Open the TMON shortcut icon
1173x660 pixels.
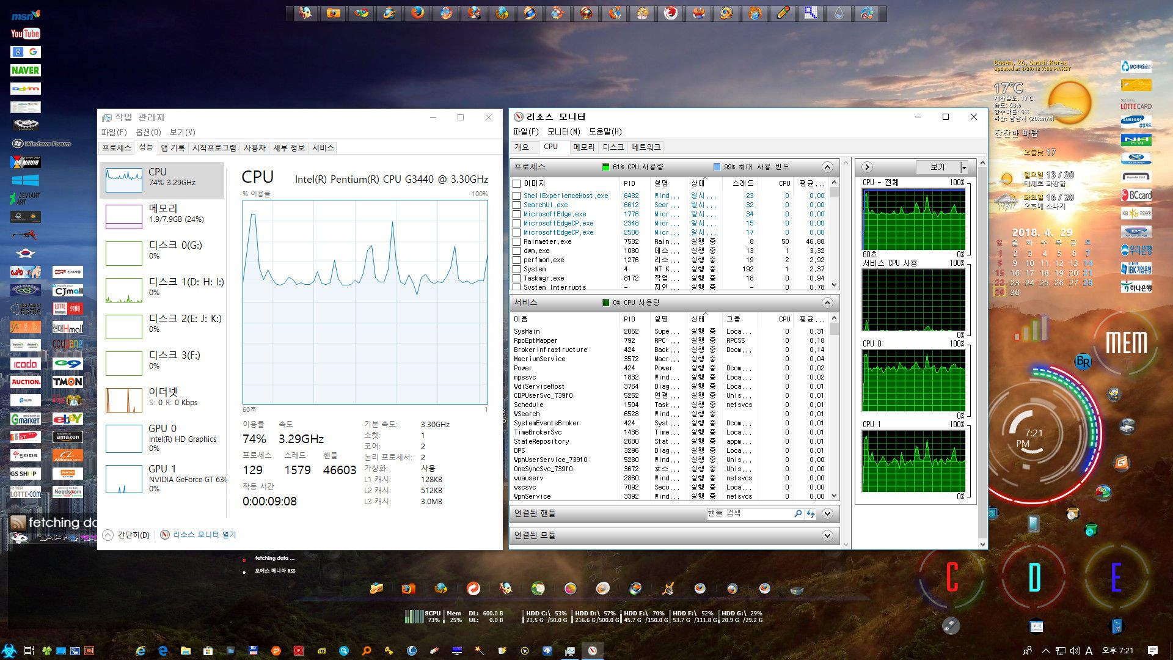[67, 382]
